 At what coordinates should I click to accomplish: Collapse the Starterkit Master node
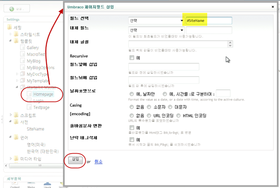tap(17, 87)
